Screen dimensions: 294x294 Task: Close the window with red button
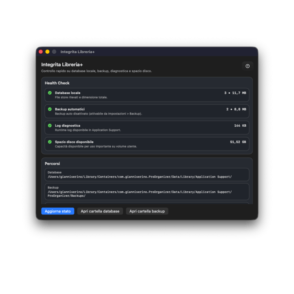(x=41, y=52)
